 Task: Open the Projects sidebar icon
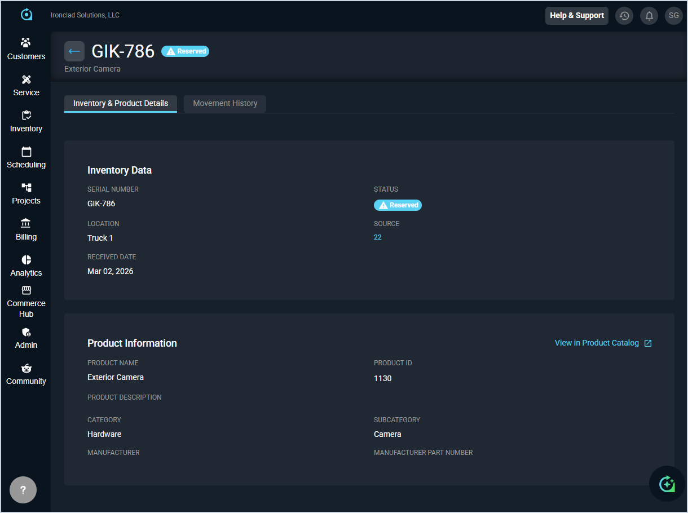click(26, 187)
